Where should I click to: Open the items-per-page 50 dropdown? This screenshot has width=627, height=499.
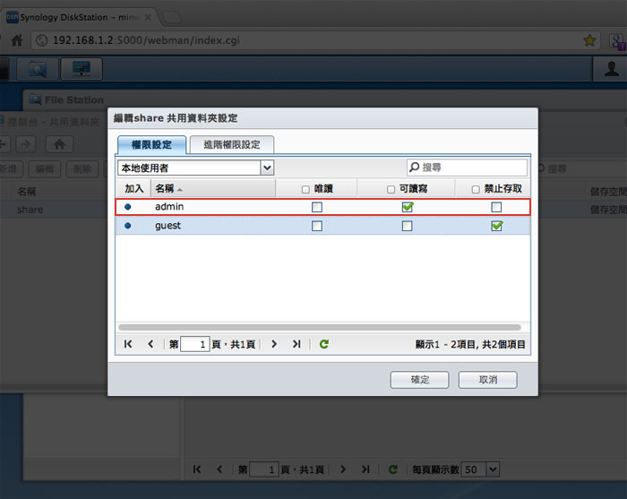(x=493, y=469)
